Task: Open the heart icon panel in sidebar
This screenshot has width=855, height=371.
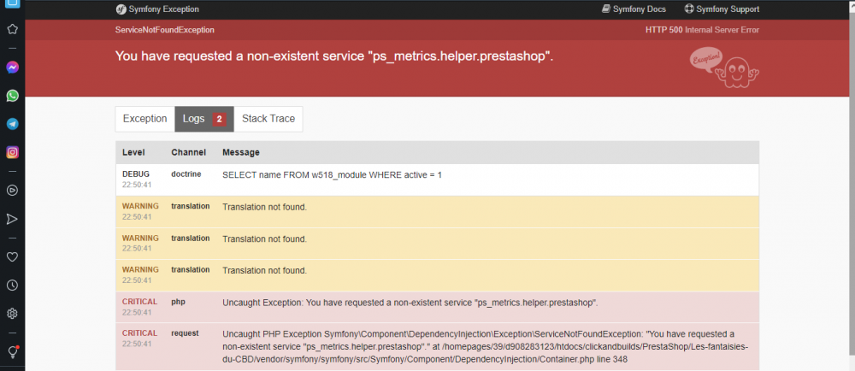Action: pyautogui.click(x=13, y=256)
